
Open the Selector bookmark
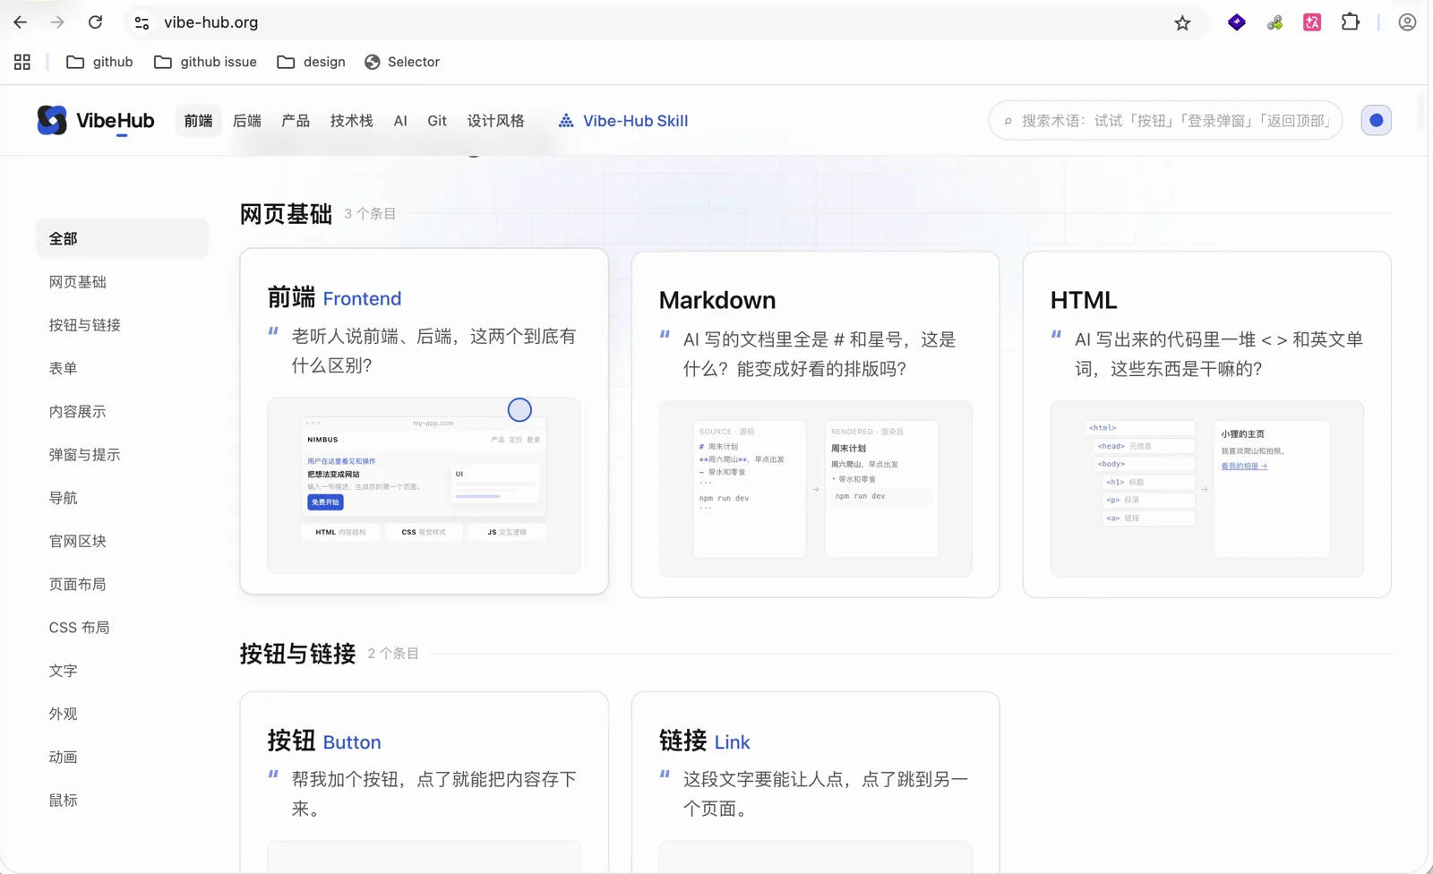coord(402,62)
